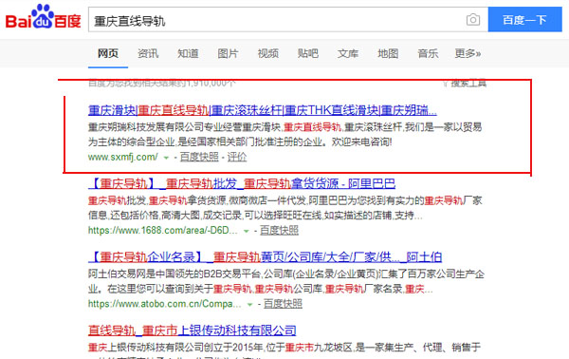Open 直线导轨_重庆市上银传动科技有限公司 result
Screen dimensions: 569x359
192,331
